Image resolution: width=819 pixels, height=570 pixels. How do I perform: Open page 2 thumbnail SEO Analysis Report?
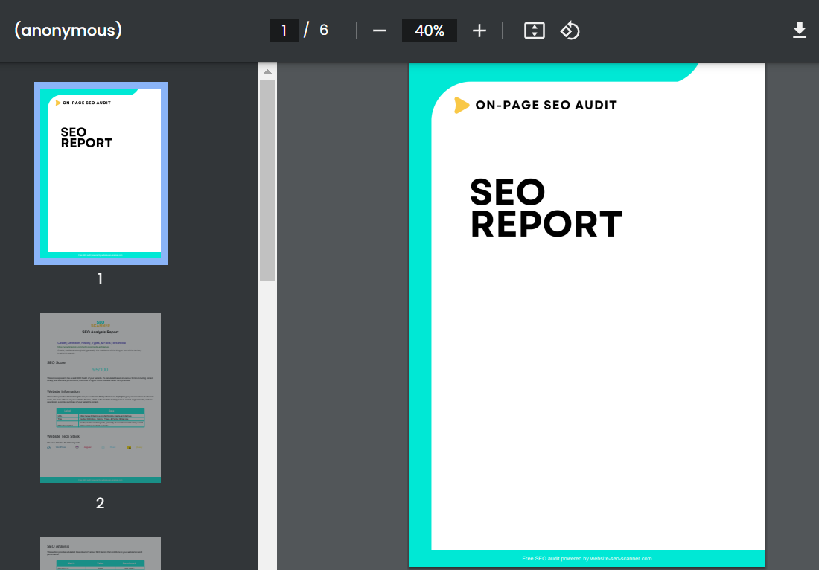click(x=101, y=398)
